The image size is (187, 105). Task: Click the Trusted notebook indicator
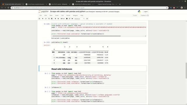(x=135, y=15)
